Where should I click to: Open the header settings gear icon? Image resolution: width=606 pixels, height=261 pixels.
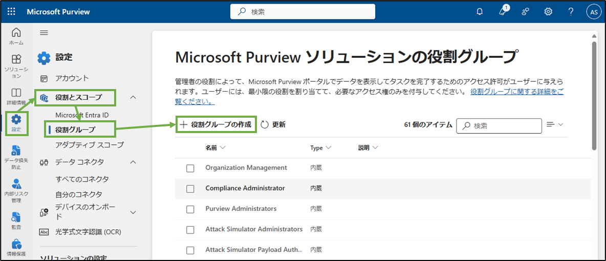[548, 12]
